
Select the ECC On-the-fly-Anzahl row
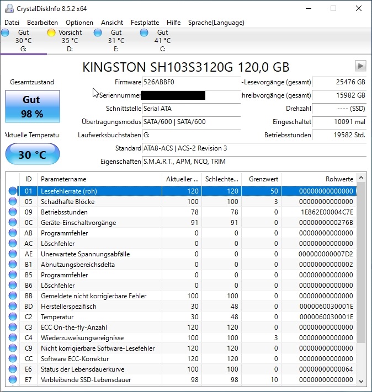click(181, 327)
